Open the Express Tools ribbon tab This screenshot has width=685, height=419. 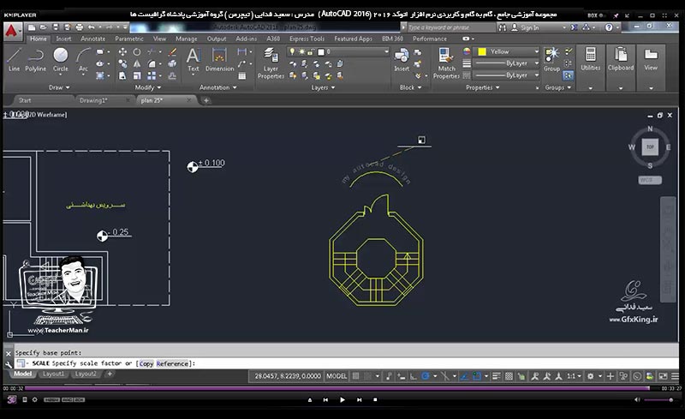pos(307,39)
